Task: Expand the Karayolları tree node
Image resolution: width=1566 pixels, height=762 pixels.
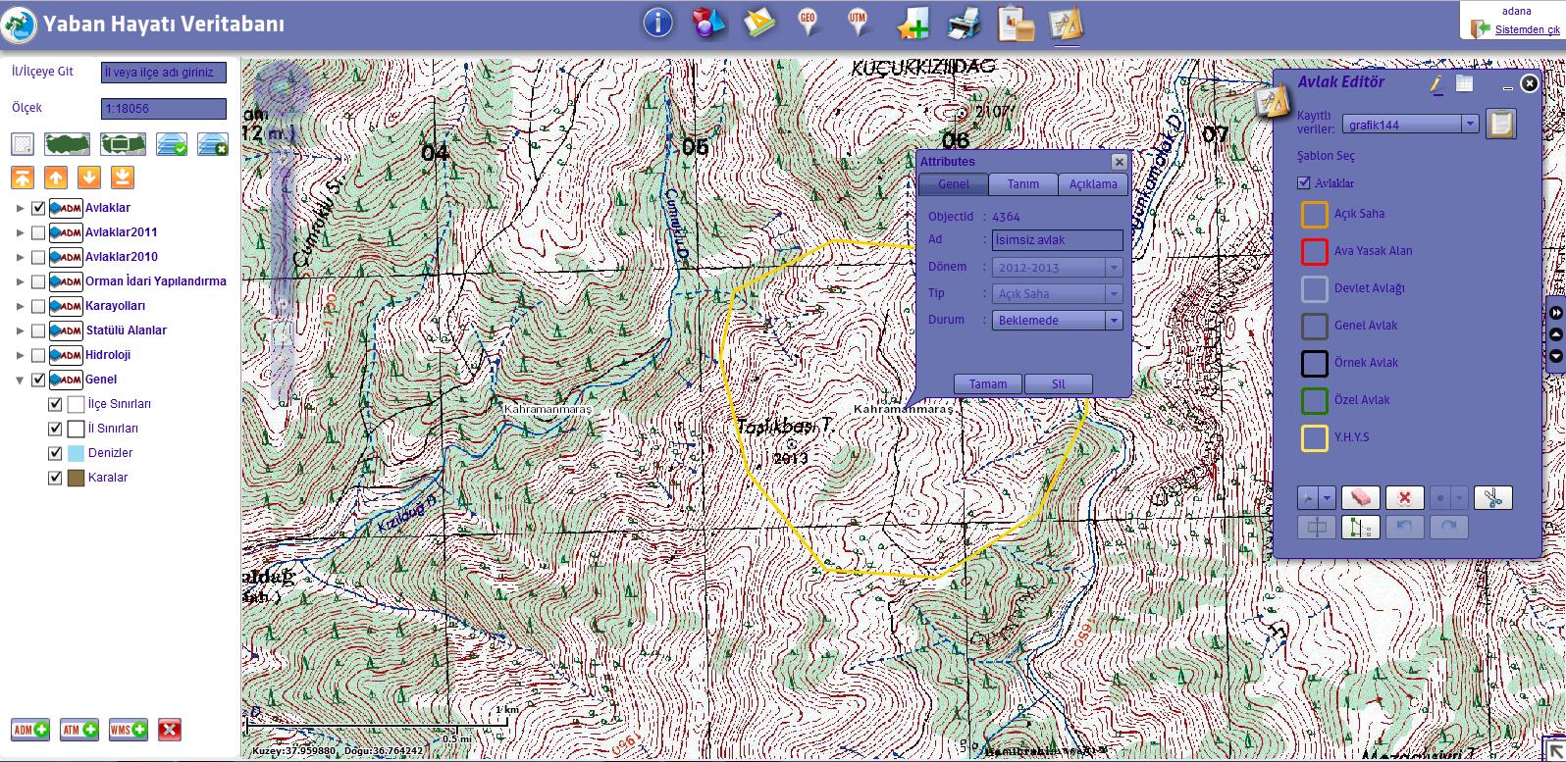Action: point(20,306)
